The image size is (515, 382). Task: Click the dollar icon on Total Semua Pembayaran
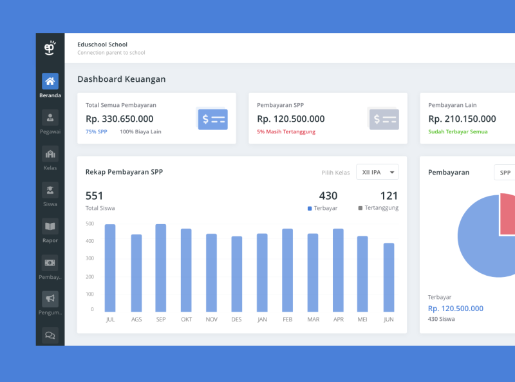[212, 119]
